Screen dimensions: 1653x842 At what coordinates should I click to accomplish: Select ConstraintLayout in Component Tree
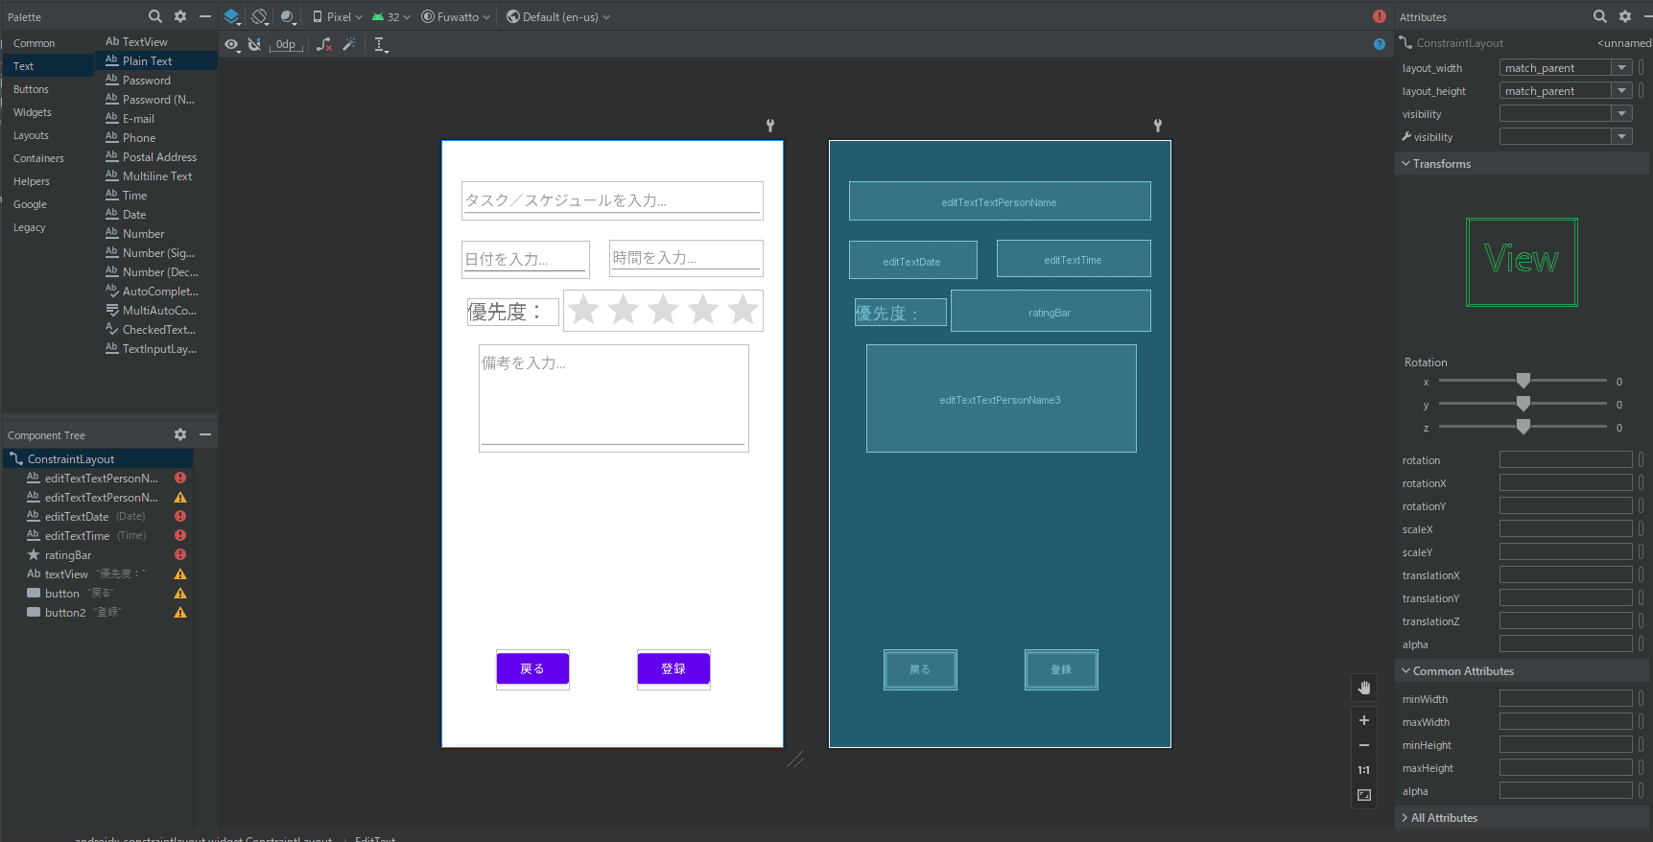97,459
